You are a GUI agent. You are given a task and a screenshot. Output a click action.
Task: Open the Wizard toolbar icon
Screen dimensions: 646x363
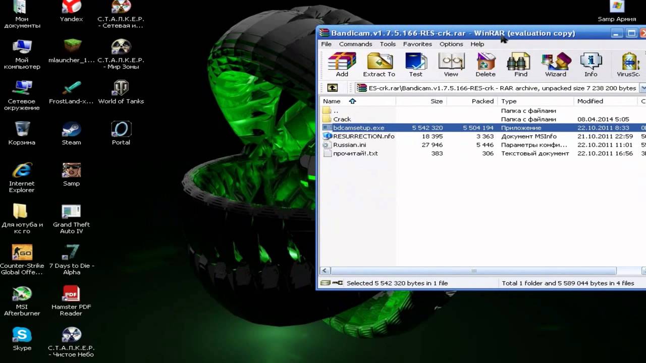(x=556, y=65)
